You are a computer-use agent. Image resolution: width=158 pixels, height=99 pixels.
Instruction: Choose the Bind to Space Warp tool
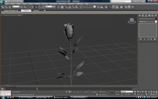[10, 7]
